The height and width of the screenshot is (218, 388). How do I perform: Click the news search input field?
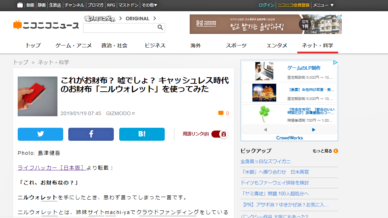120,28
